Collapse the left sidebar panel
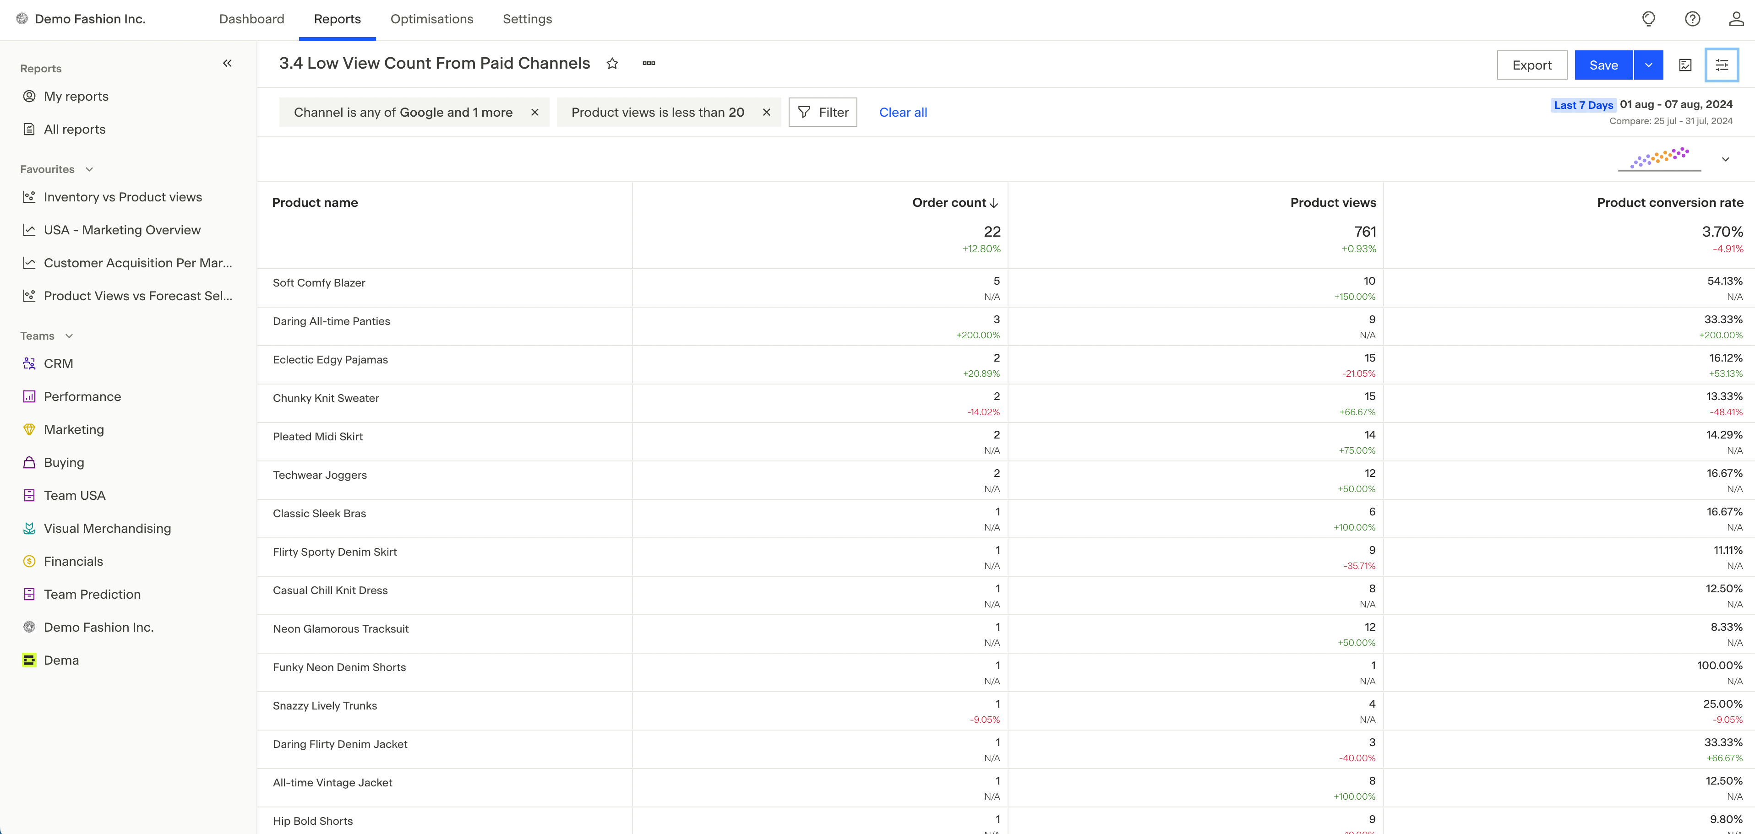Screen dimensions: 1755x834 pyautogui.click(x=227, y=63)
